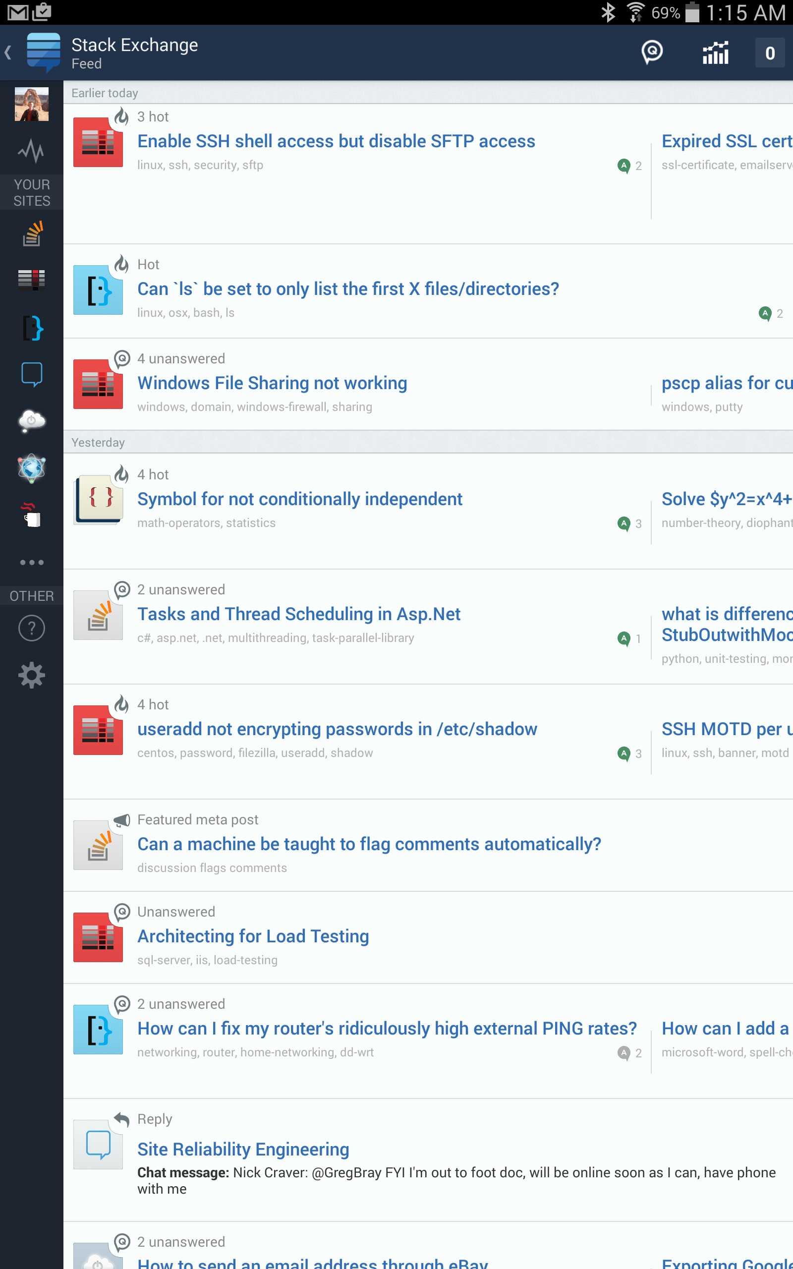The image size is (793, 1269).
Task: Tap 'discussion flags comments' tags
Action: pos(212,868)
